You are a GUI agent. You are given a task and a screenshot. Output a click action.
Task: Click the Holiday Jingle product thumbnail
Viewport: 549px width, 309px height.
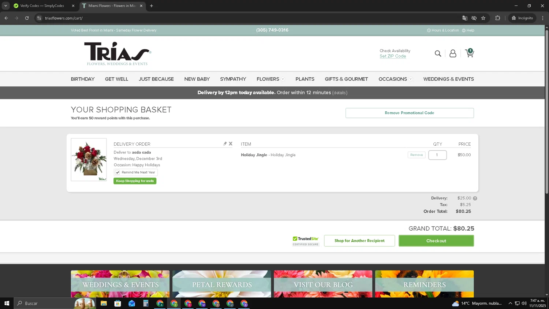89,160
